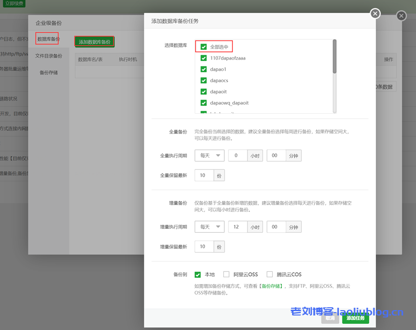The image size is (416, 330).
Task: Enable 腾讯云COS backup destination
Action: pyautogui.click(x=269, y=274)
